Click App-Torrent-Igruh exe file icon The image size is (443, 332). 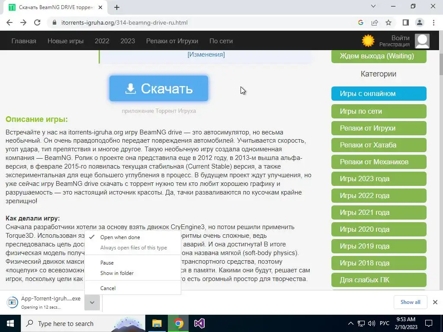(x=12, y=302)
